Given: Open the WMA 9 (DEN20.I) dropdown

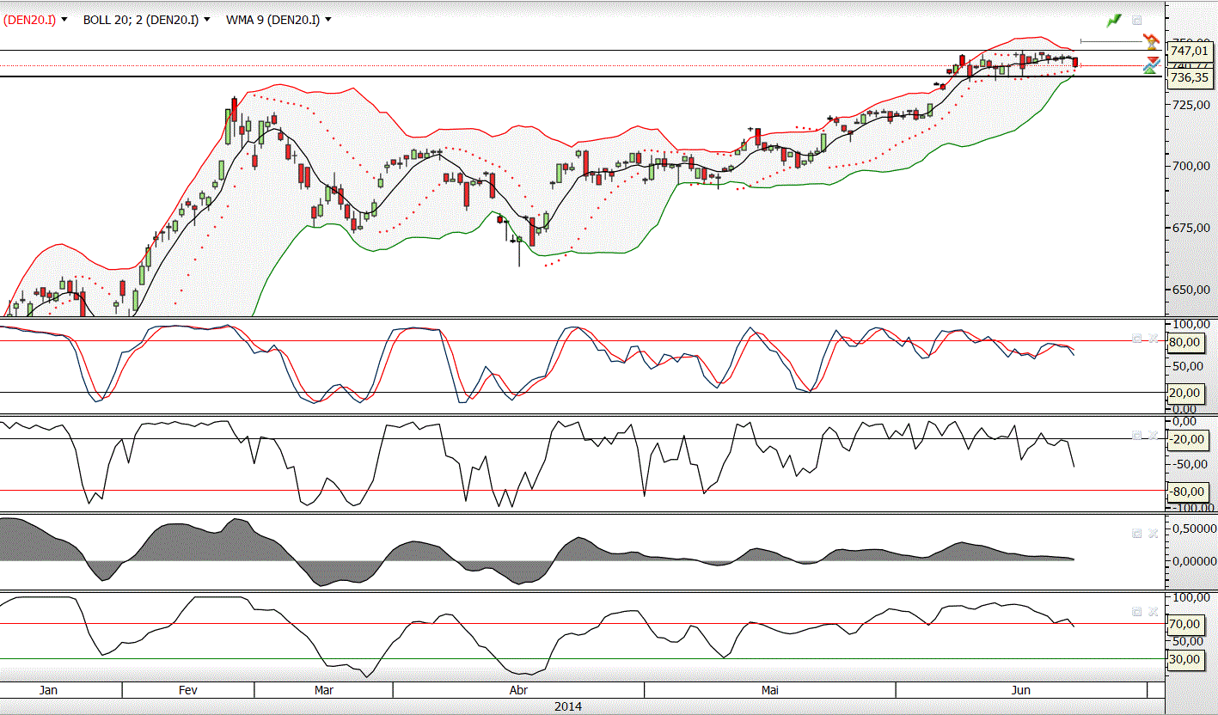Looking at the screenshot, I should tap(329, 20).
